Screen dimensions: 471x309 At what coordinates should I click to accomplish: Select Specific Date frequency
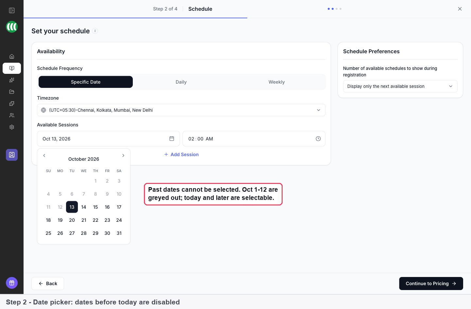click(x=86, y=82)
